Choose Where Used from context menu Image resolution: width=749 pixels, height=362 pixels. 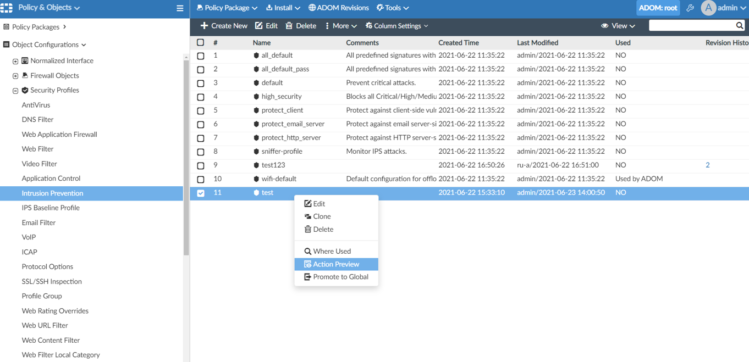tap(336, 251)
